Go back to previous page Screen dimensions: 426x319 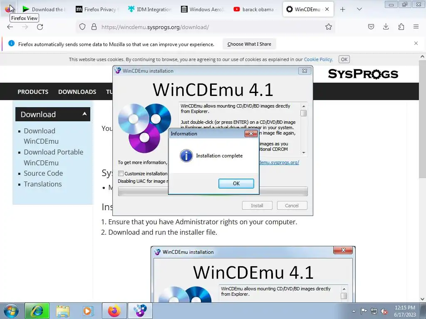[10, 27]
